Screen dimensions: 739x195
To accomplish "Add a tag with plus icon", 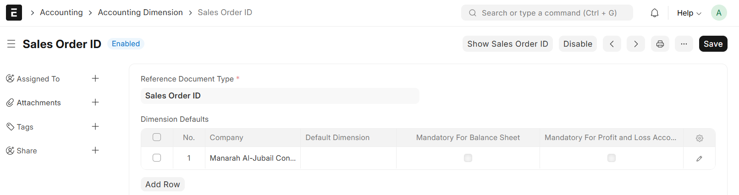I will pyautogui.click(x=95, y=127).
